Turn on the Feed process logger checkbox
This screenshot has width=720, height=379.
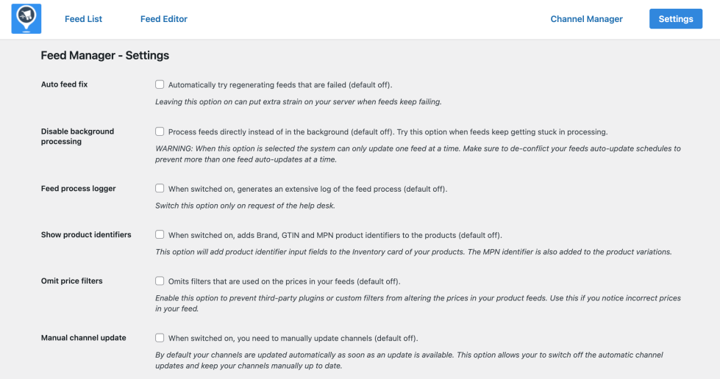coord(160,189)
